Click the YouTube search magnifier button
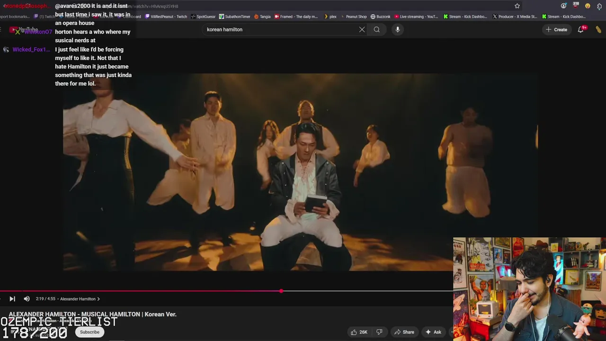 377,29
